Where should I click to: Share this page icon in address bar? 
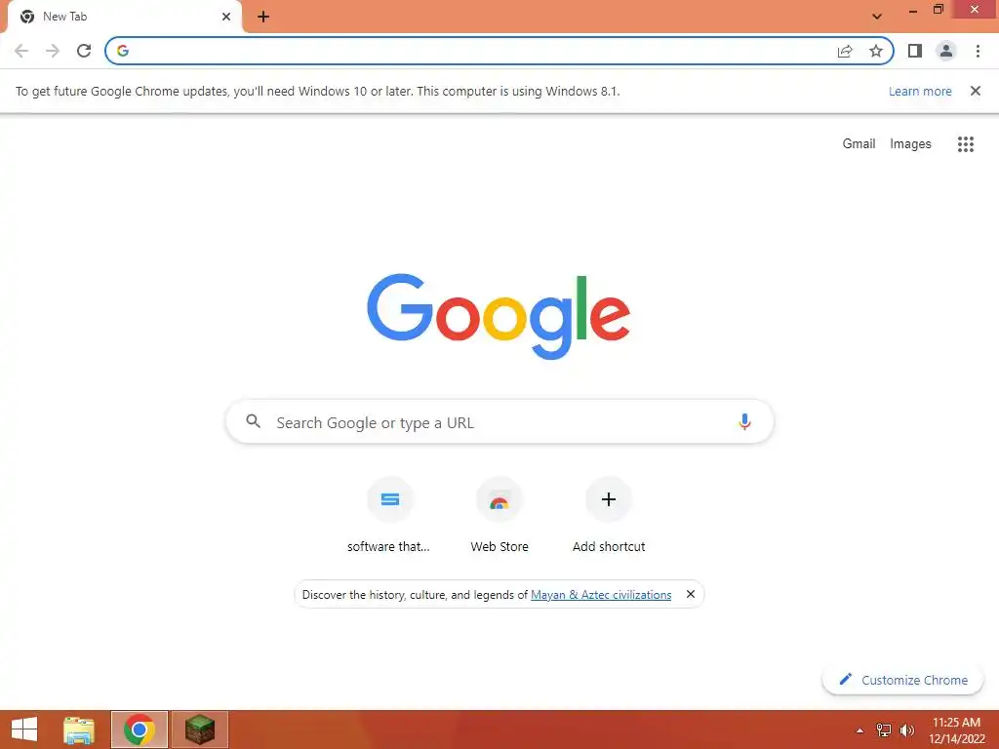point(845,51)
